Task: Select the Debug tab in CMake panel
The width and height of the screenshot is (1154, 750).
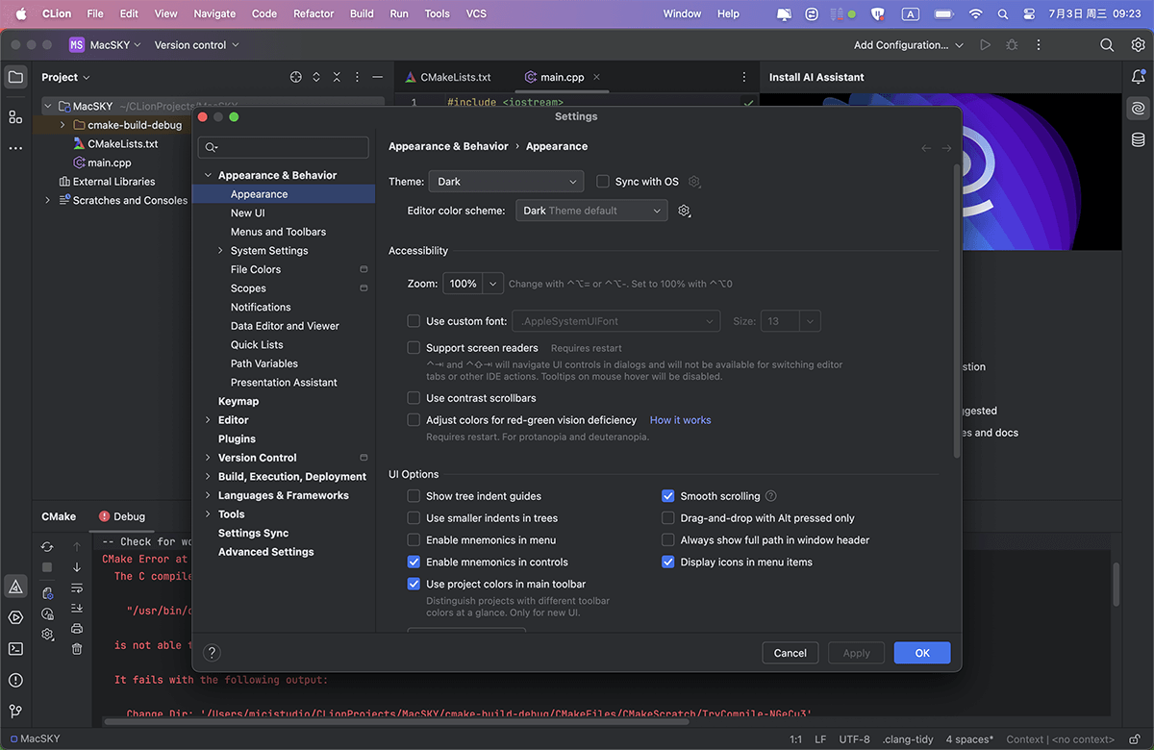Action: [122, 516]
